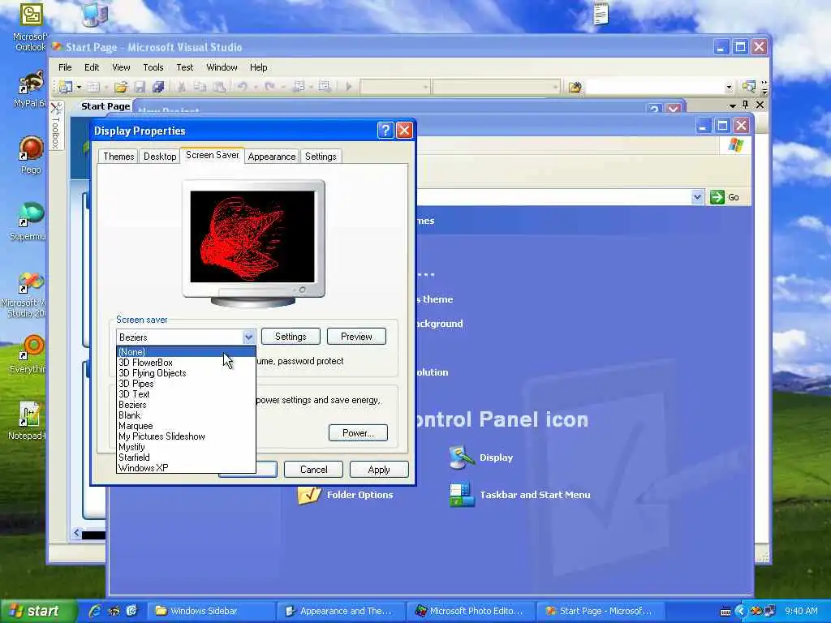The height and width of the screenshot is (623, 831).
Task: Open the Test menu in Visual Studio
Action: click(184, 67)
